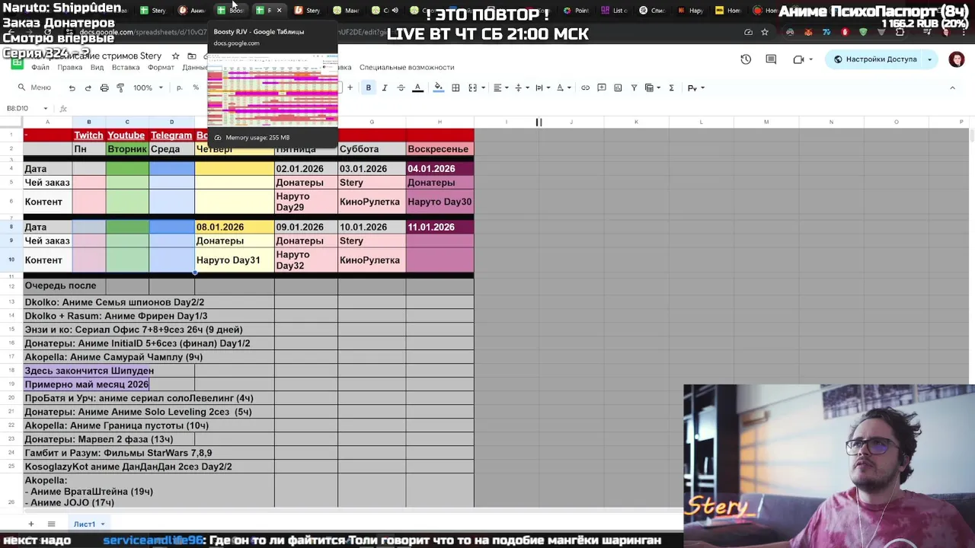Follow the Youtube link in the header row
975x548 pixels.
tap(126, 135)
